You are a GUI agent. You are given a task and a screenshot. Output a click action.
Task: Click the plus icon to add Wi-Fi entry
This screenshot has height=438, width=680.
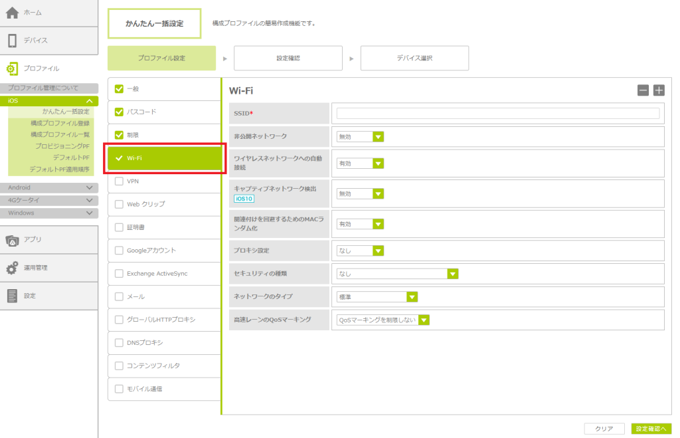(659, 90)
